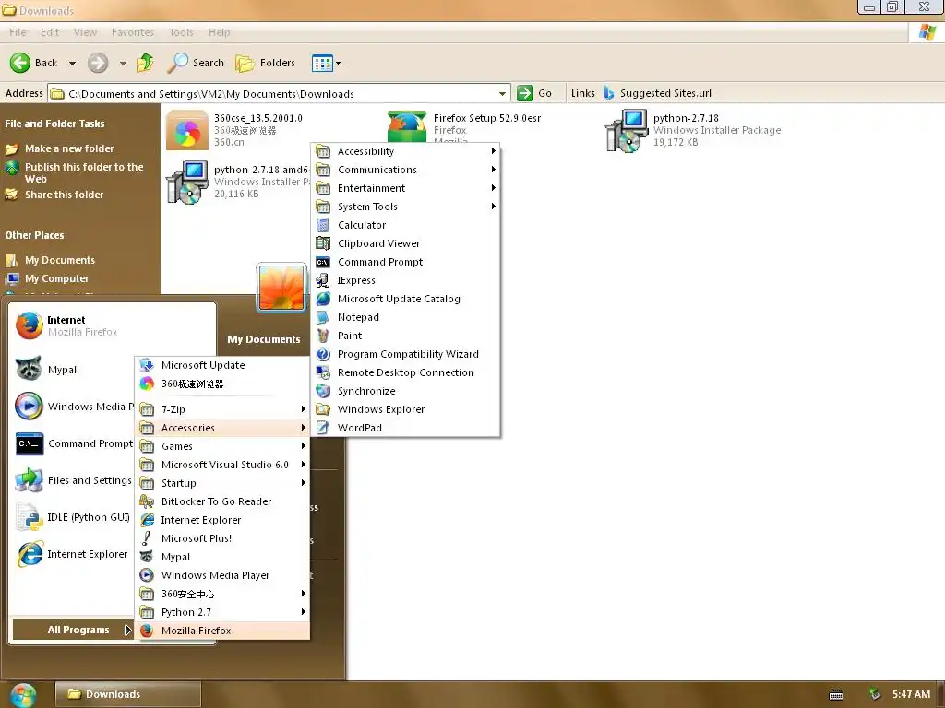Open the Views button dropdown
This screenshot has width=945, height=708.
[x=338, y=63]
